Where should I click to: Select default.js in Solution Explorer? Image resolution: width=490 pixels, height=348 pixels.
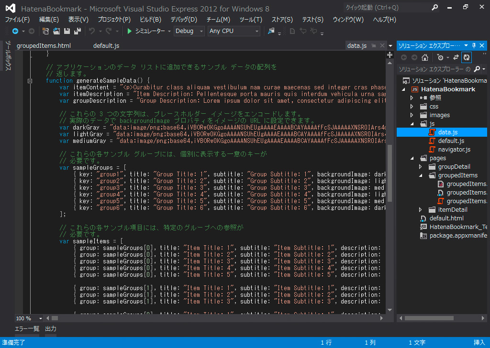[x=451, y=141]
